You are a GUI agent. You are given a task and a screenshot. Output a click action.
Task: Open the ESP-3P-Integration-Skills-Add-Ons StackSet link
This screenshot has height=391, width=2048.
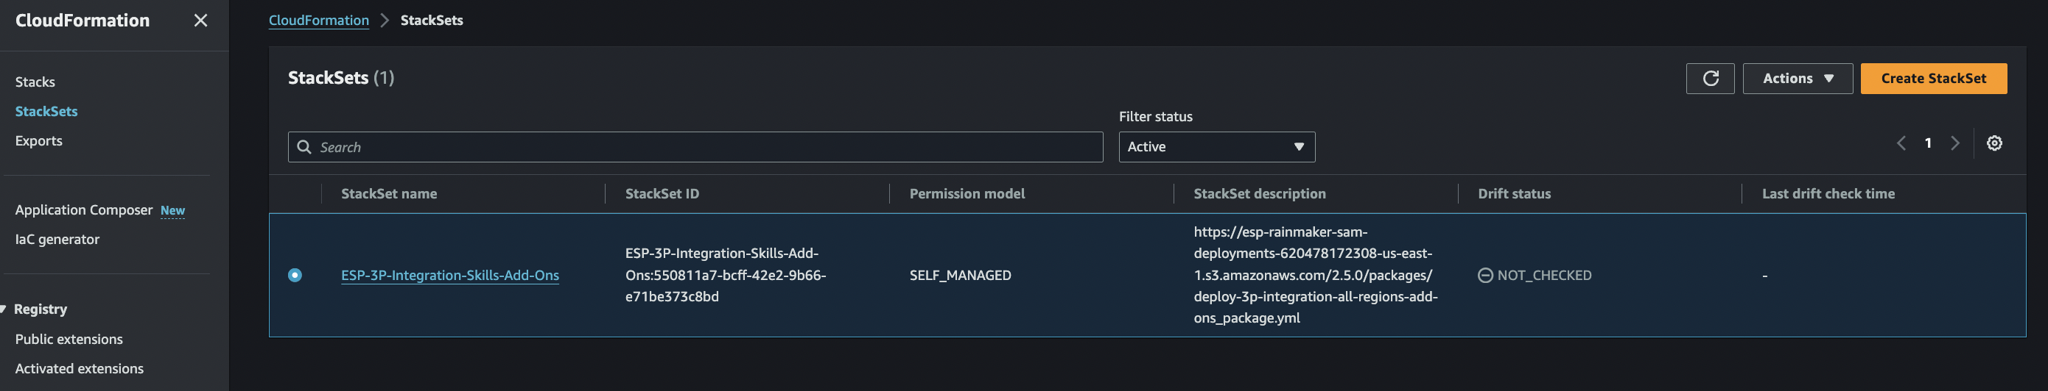(x=450, y=275)
